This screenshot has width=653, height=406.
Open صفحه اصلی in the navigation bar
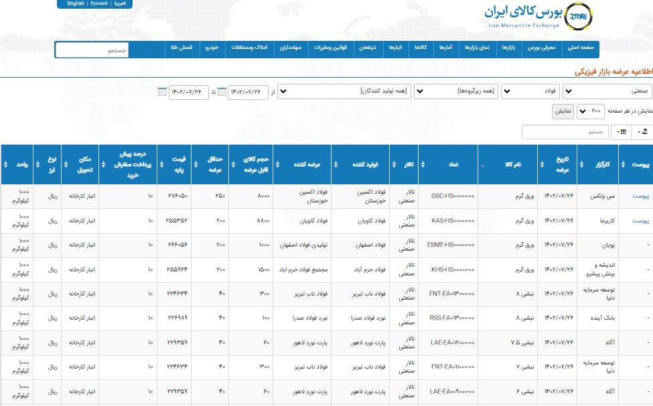pyautogui.click(x=581, y=48)
